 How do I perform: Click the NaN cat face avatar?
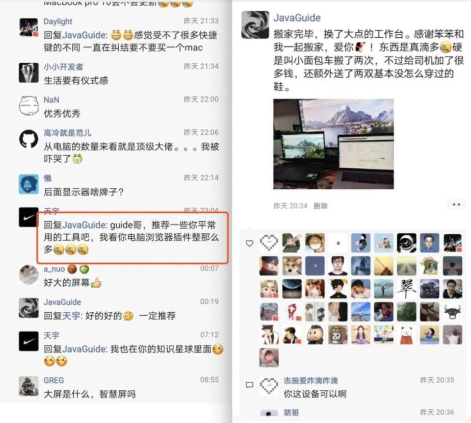[29, 106]
